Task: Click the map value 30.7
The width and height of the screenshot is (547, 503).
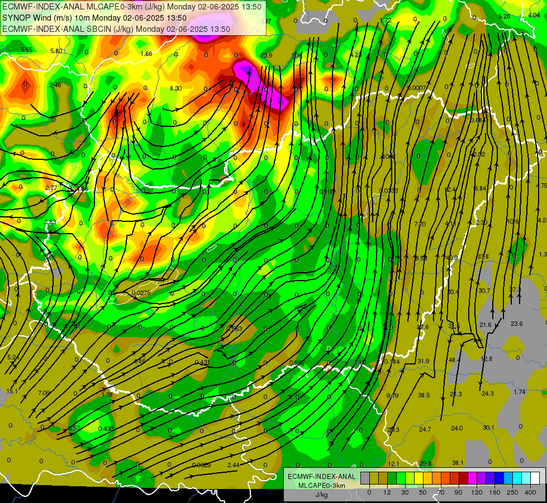Action: pyautogui.click(x=484, y=291)
